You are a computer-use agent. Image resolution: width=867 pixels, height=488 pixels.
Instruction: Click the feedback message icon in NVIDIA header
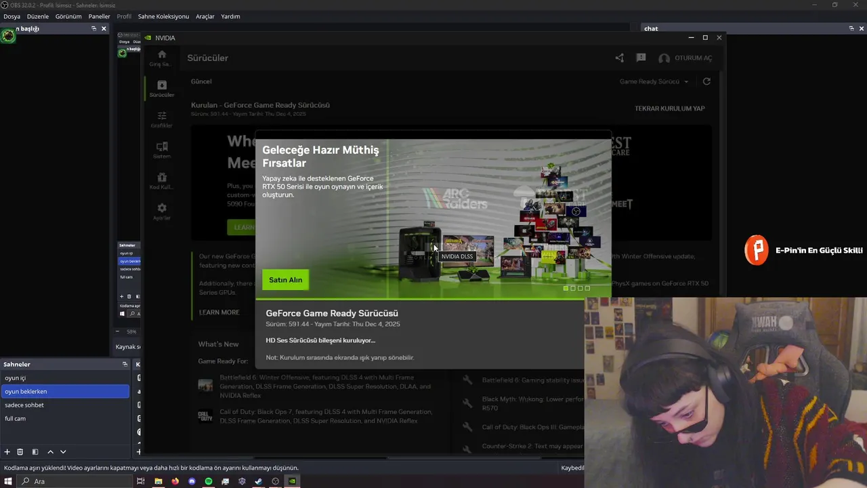641,58
